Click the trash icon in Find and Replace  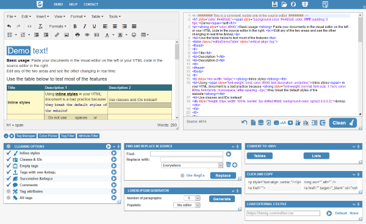point(228,164)
